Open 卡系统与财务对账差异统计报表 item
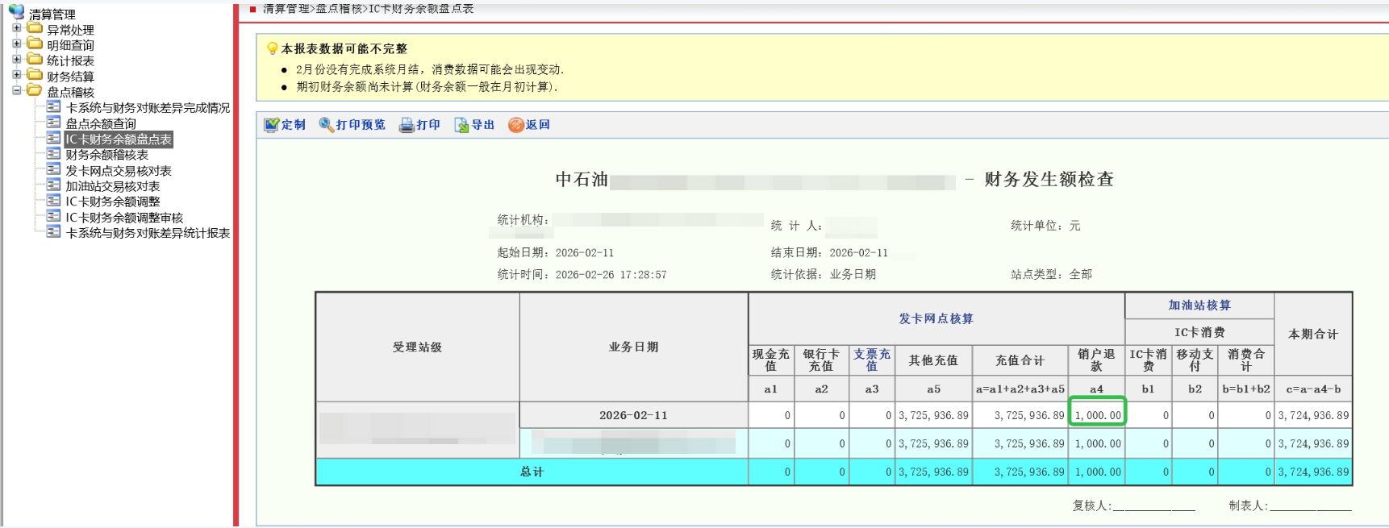Screen dimensions: 1389x528 pos(148,233)
